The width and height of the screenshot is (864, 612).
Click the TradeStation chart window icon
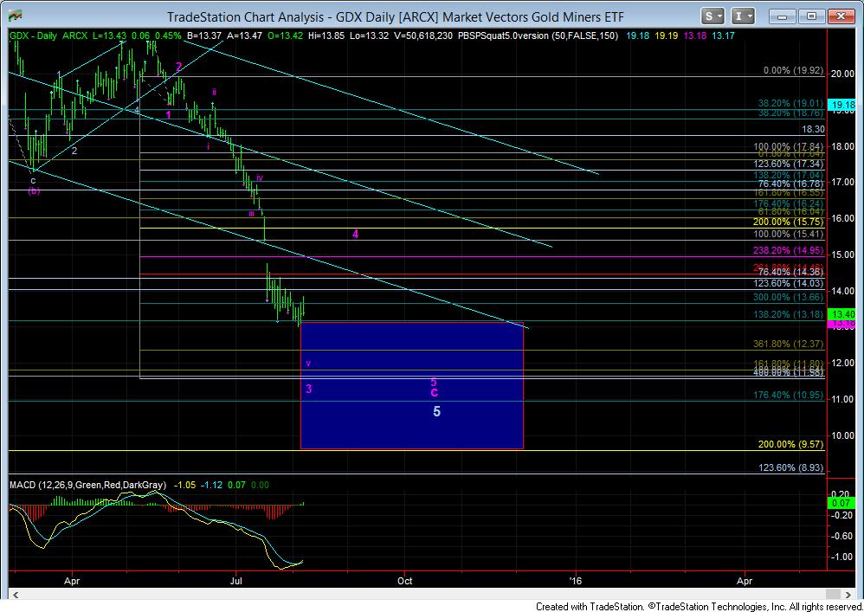[x=15, y=16]
